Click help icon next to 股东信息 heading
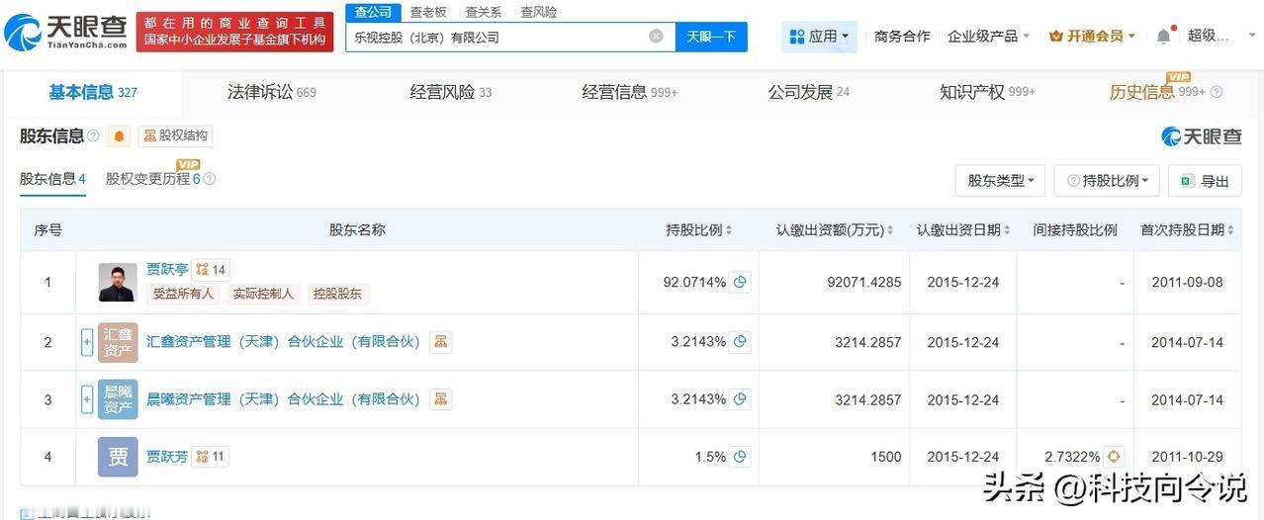 [94, 136]
